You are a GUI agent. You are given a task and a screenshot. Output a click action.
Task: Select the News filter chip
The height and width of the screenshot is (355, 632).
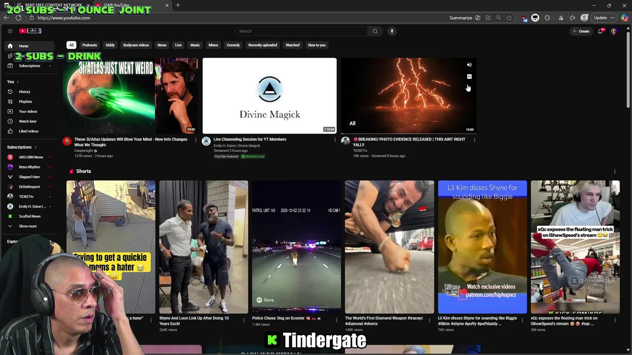point(162,45)
